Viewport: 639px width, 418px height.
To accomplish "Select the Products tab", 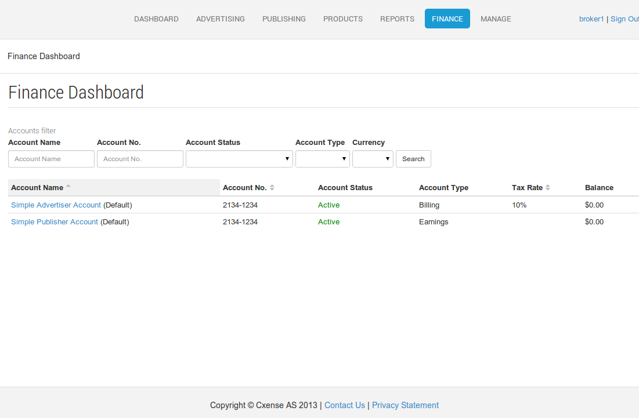I will point(343,19).
